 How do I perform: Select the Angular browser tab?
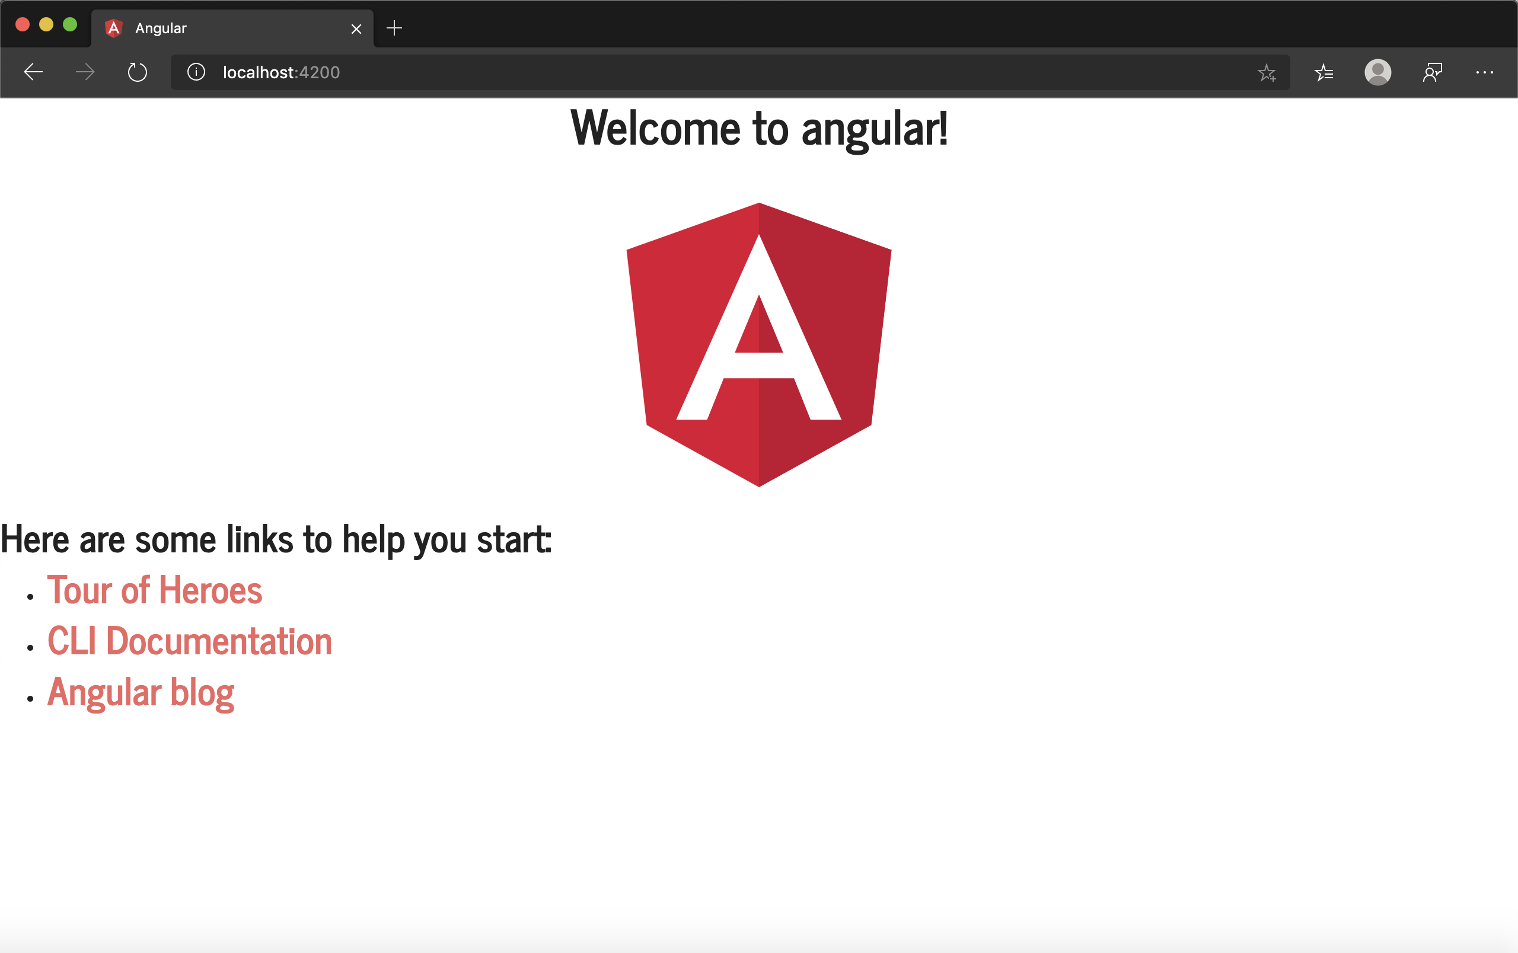point(232,28)
